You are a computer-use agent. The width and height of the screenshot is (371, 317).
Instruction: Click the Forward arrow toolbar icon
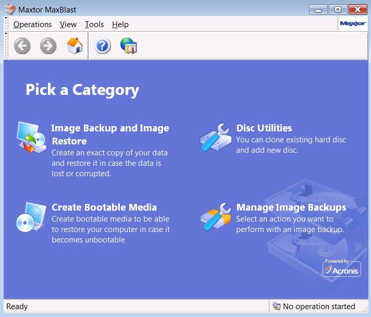(48, 46)
